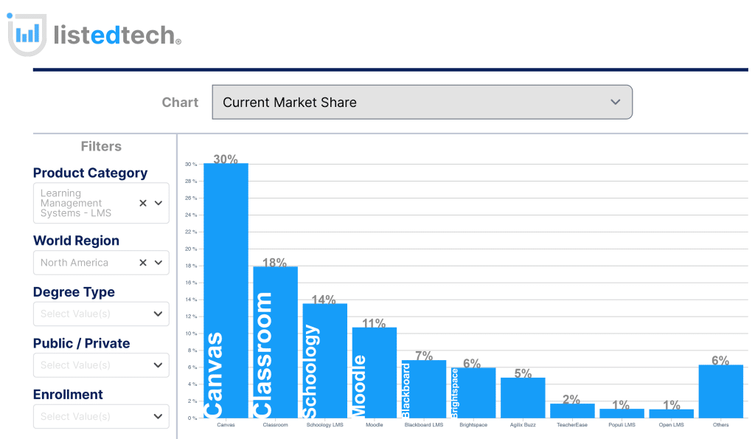This screenshot has height=439, width=755.
Task: Click the '11%' value above Moodle
Action: click(x=374, y=323)
